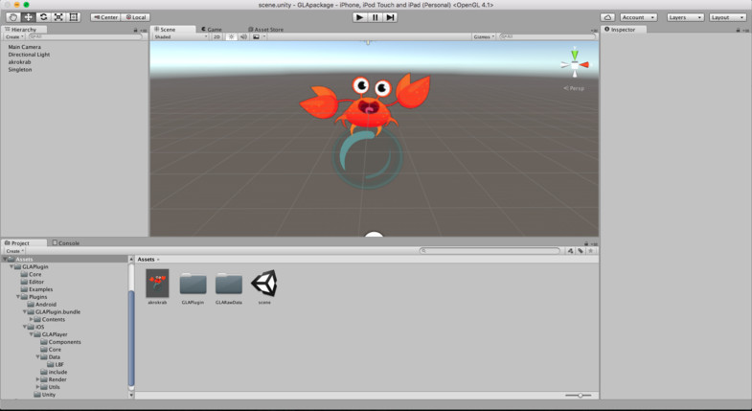
Task: Select the Rotate tool
Action: pos(43,17)
